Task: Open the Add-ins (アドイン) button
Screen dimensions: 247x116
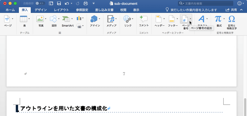Action: click(x=94, y=19)
